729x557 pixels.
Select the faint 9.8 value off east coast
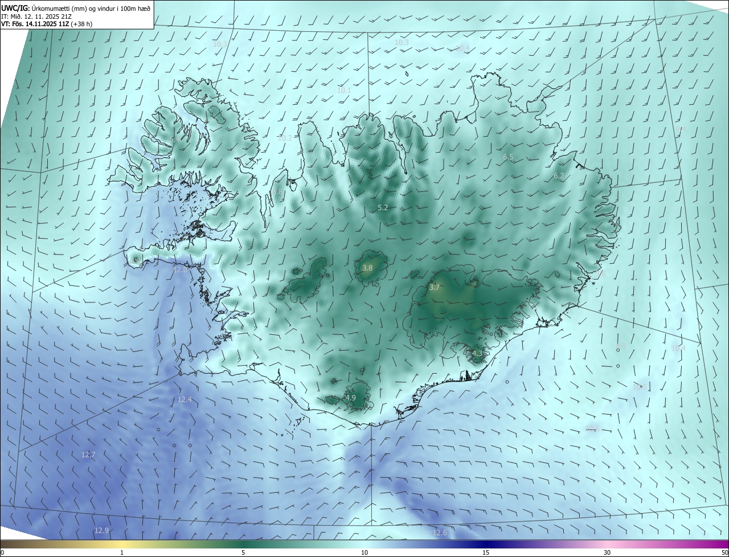[x=600, y=275]
